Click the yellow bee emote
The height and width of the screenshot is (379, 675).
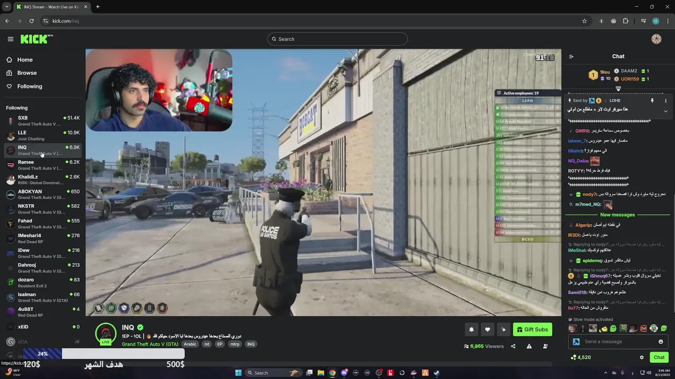click(x=603, y=328)
